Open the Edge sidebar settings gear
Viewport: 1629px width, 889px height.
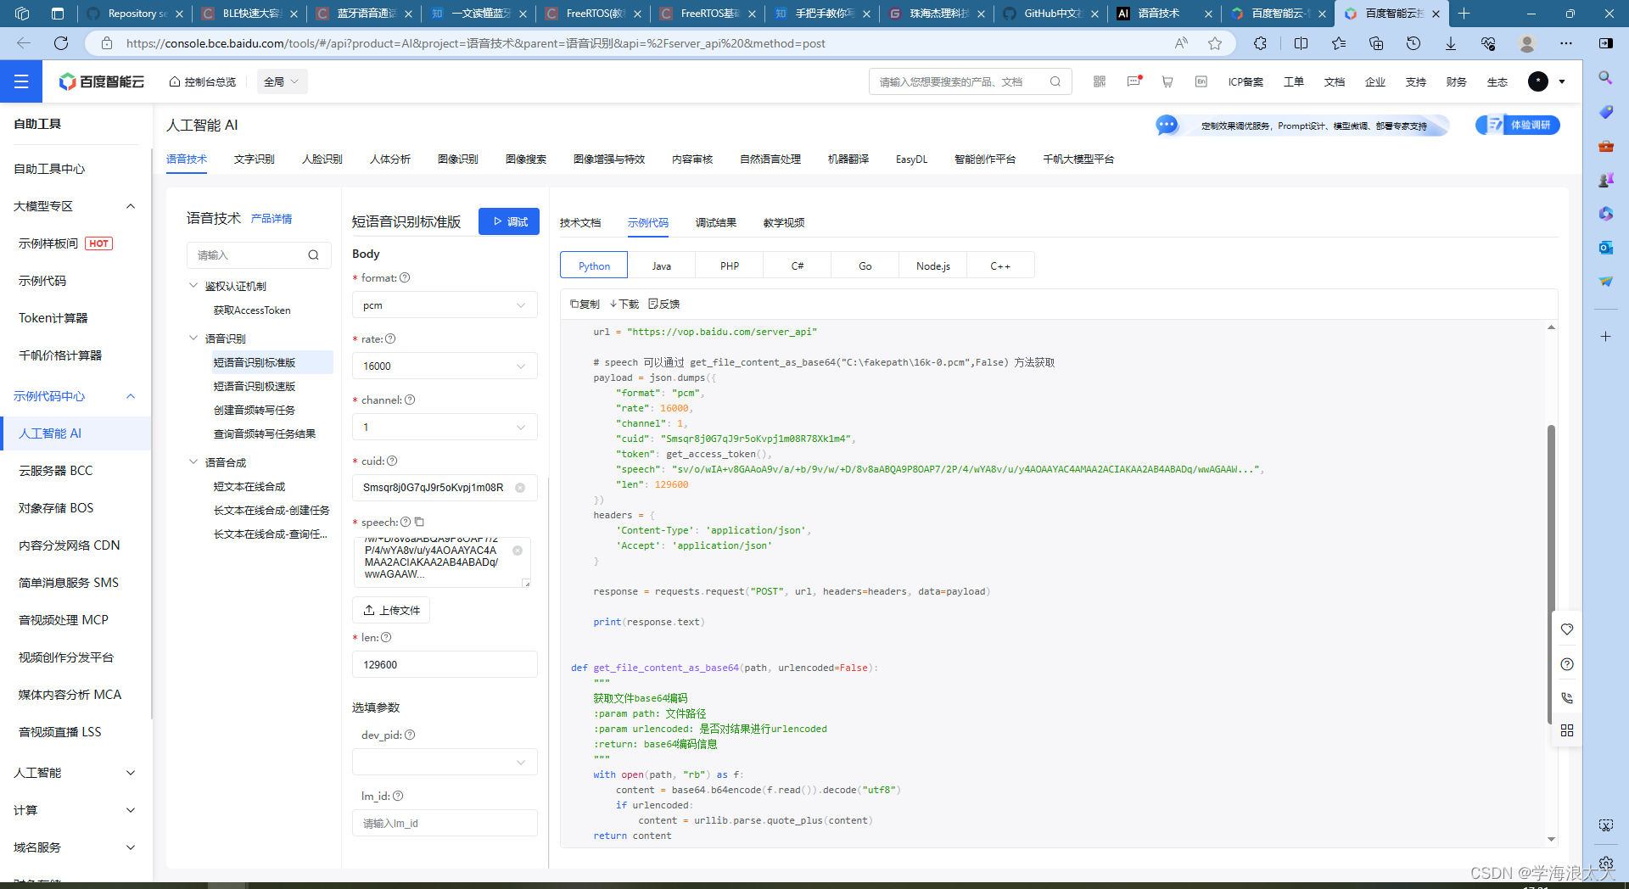pos(1605,863)
